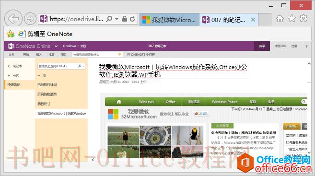
Task: Open the browser Tools gear icon
Action: (x=303, y=18)
